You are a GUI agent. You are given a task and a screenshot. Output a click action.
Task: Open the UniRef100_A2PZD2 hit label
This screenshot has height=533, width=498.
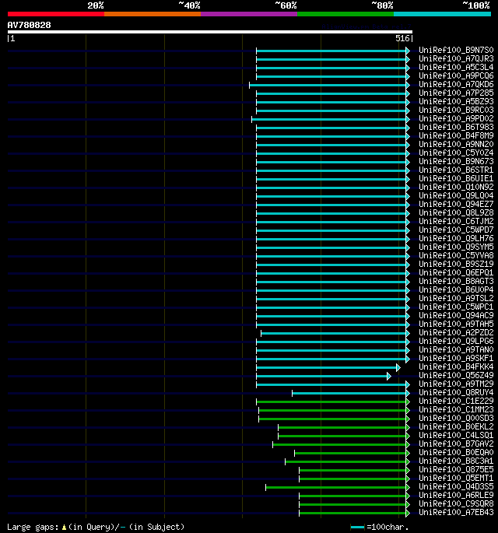point(456,333)
